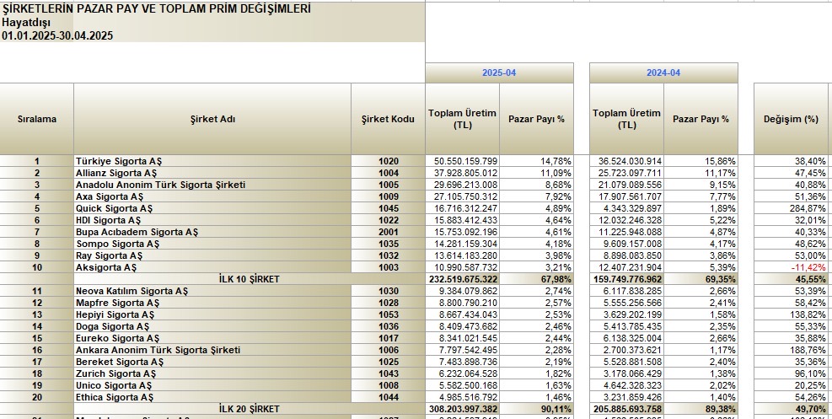Select the date range 01.01.2025-30.04.2025

click(57, 36)
